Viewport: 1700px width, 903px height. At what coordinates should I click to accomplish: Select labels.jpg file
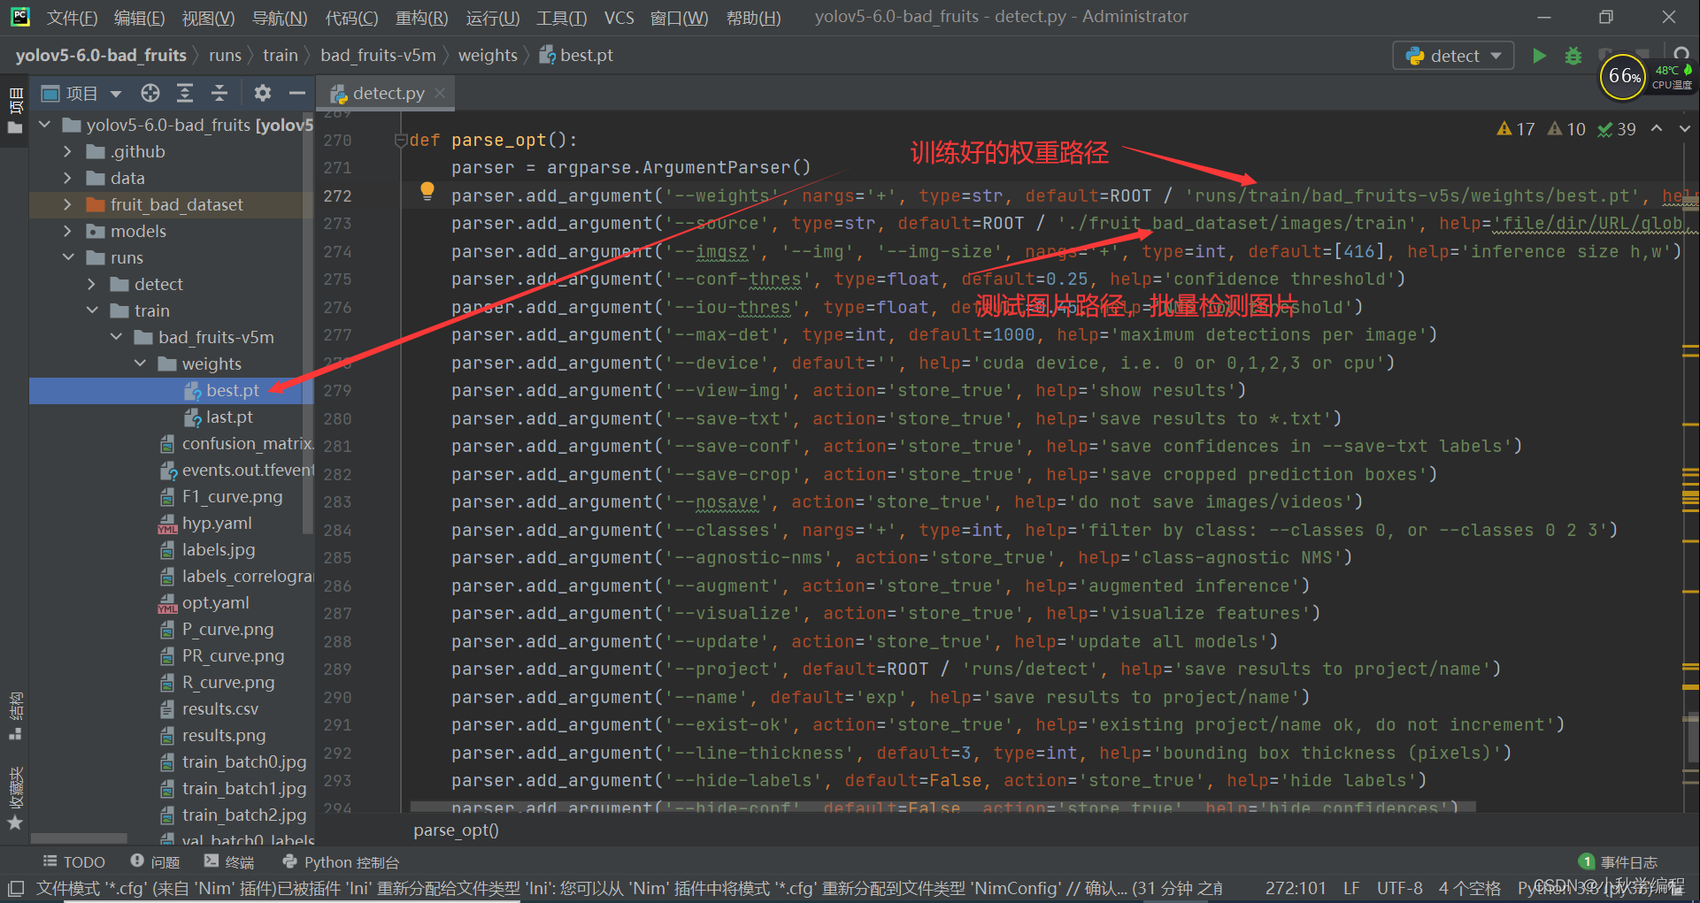219,549
